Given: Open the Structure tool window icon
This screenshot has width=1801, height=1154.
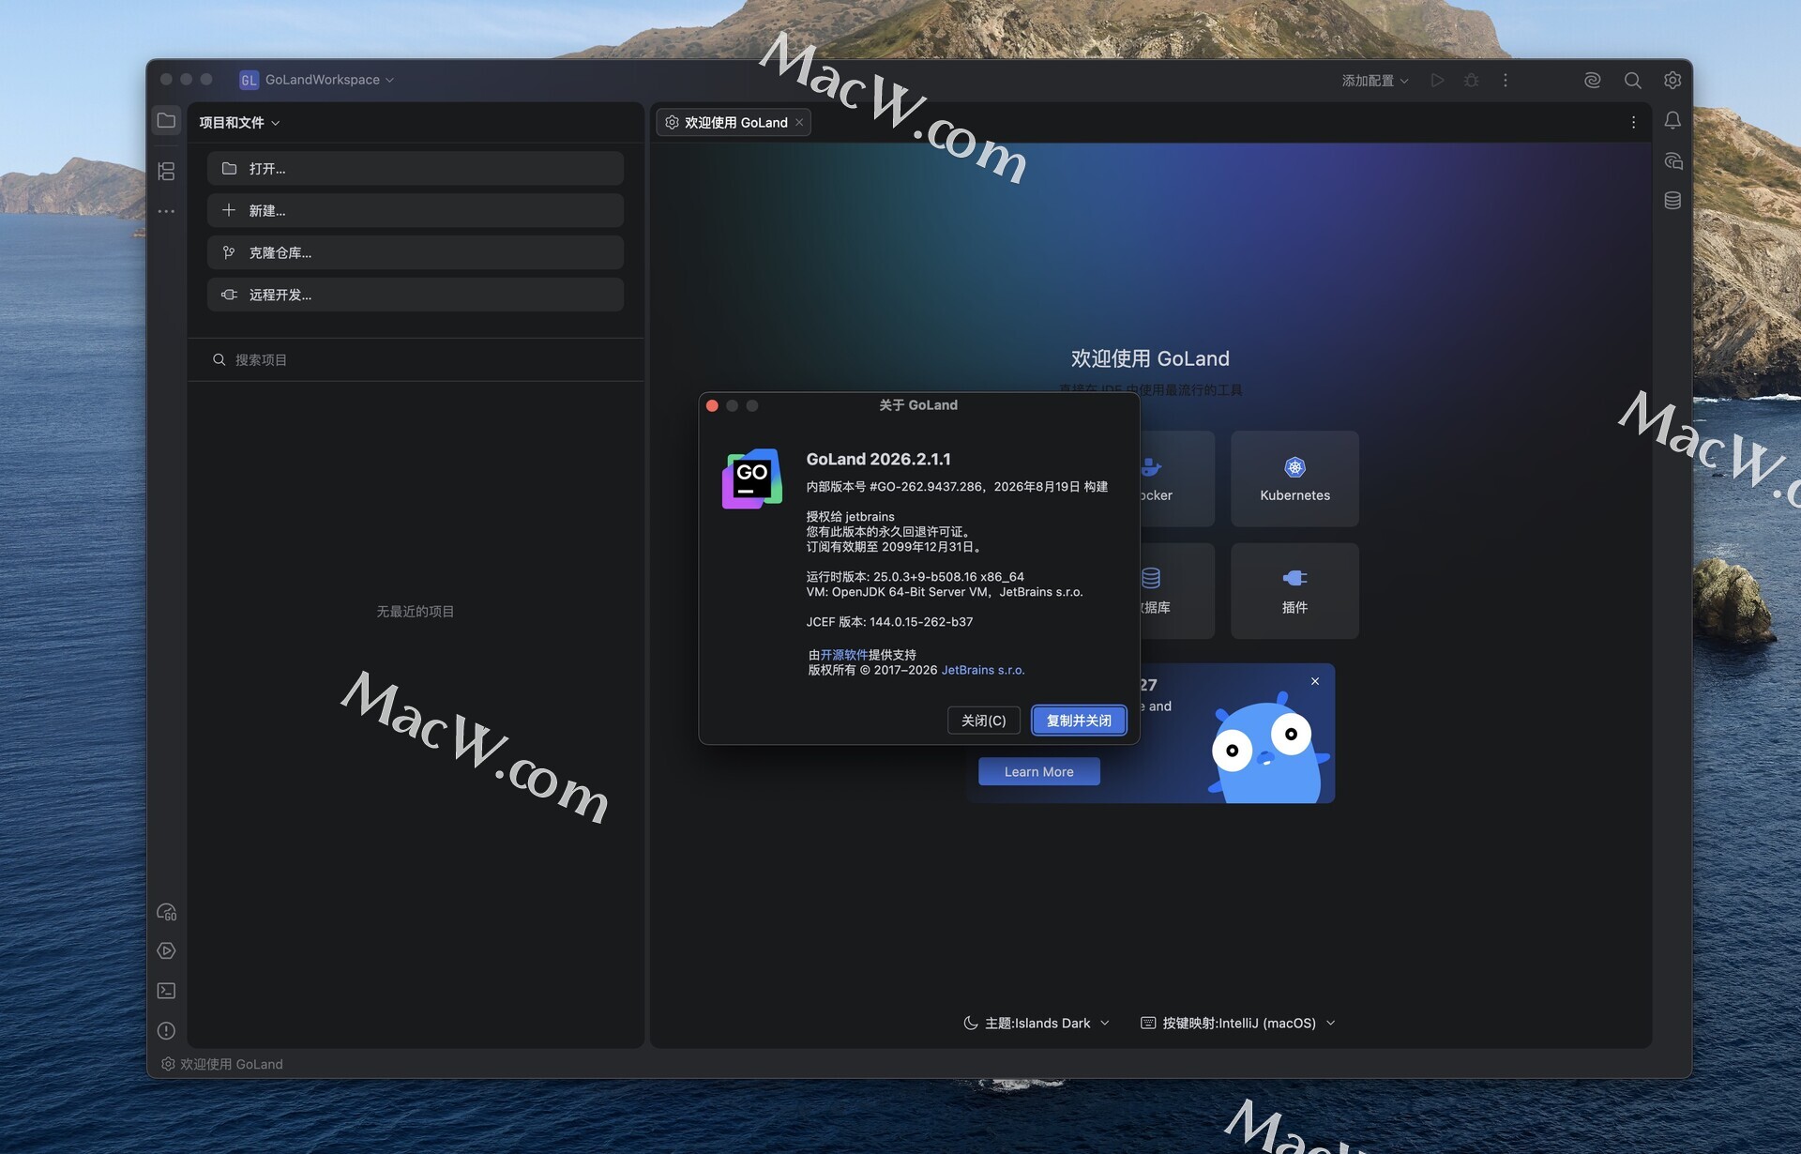Looking at the screenshot, I should point(166,171).
